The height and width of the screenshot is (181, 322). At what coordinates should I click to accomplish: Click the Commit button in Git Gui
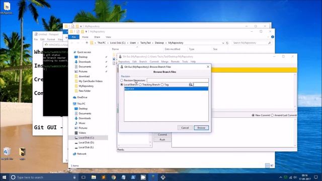[x=162, y=135]
